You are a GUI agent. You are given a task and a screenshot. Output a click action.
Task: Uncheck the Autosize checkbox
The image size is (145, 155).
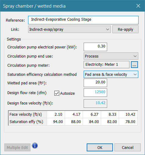coord(57,93)
